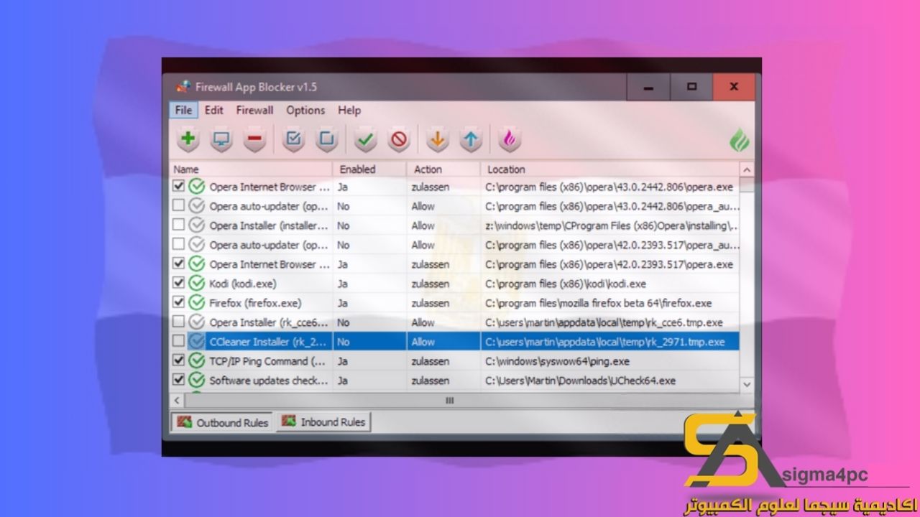Click 'No' in Opera Installer (rk_cce6...) row
The height and width of the screenshot is (517, 920).
344,322
